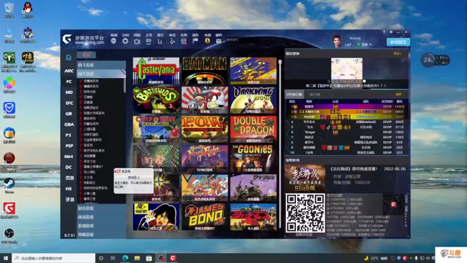This screenshot has height=263, width=467.
Task: Select the Ginger row in VIP ranking
Action: [347, 132]
